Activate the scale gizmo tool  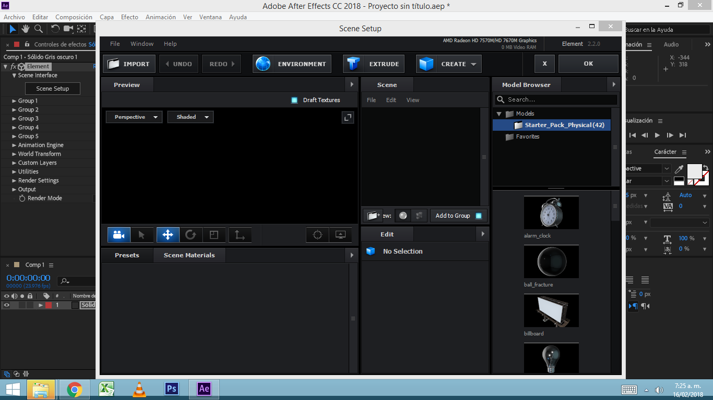214,235
